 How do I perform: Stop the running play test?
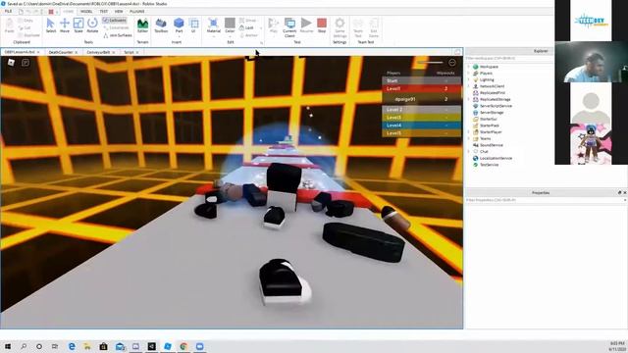point(322,25)
